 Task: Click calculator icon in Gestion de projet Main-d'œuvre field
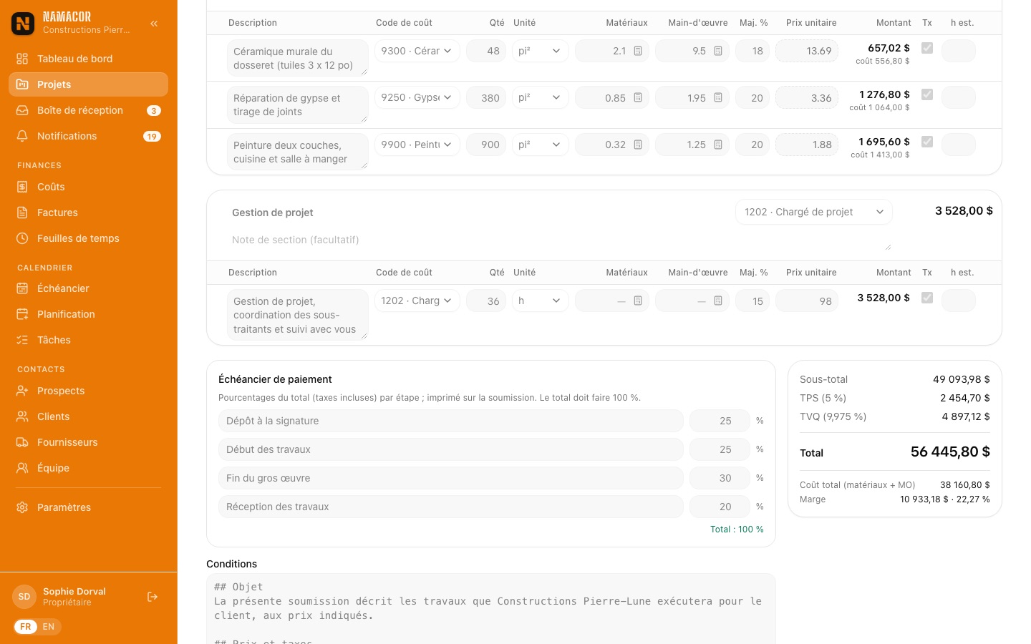click(718, 301)
